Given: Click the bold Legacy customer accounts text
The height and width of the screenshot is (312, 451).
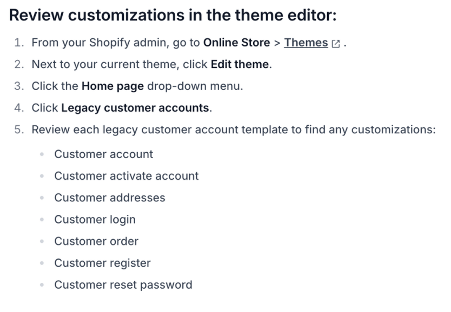Looking at the screenshot, I should (x=135, y=107).
